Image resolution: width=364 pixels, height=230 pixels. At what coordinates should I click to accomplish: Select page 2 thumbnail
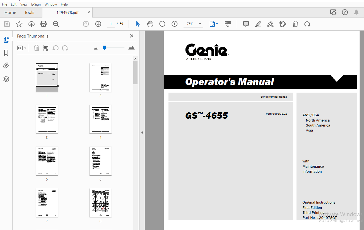[100, 78]
